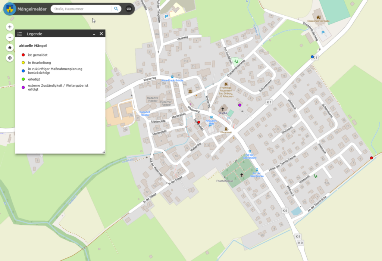Select the purple marker near St. Vitus
This screenshot has height=261, width=382.
(240, 105)
